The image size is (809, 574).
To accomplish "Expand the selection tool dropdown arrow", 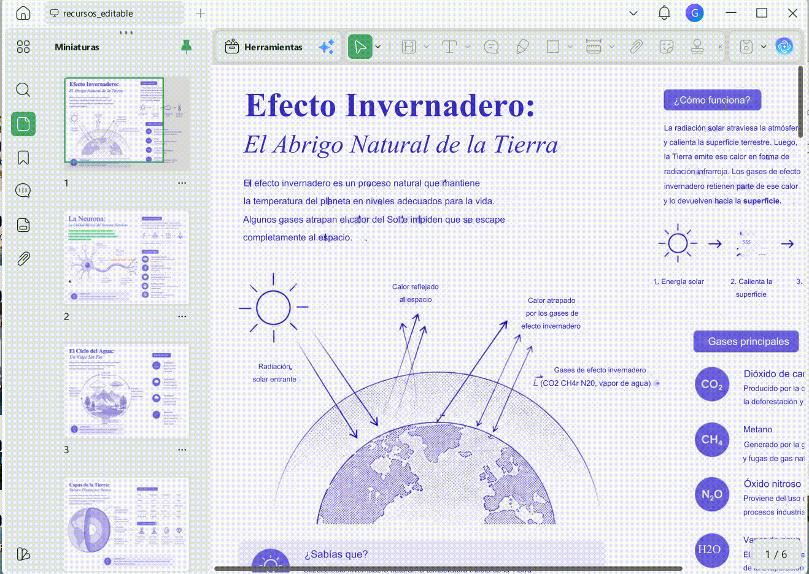I will click(378, 47).
